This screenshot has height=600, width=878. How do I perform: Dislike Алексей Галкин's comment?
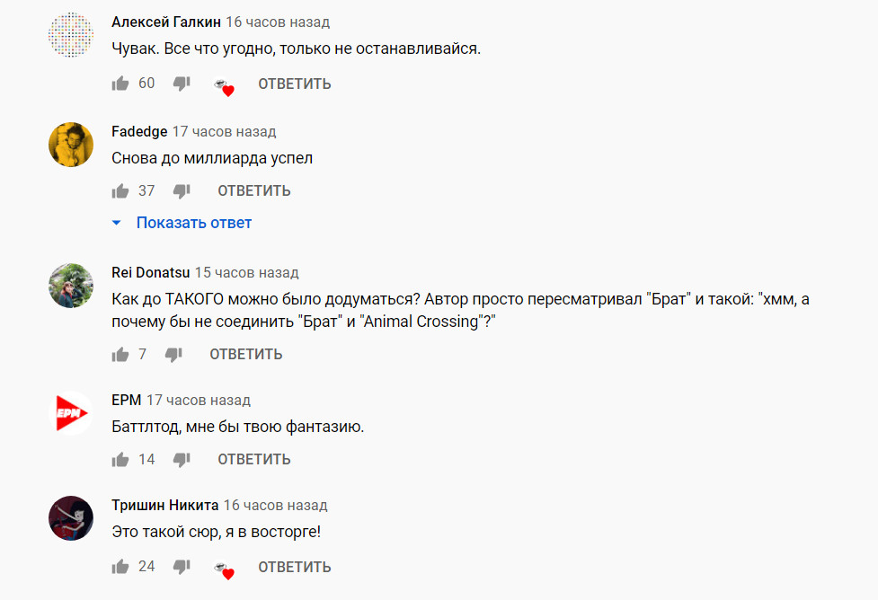[182, 84]
